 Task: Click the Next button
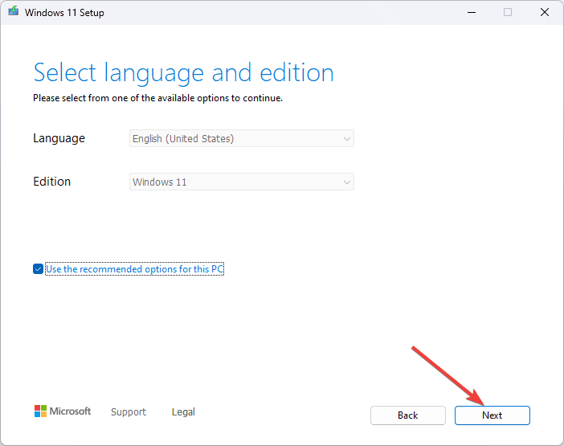492,415
